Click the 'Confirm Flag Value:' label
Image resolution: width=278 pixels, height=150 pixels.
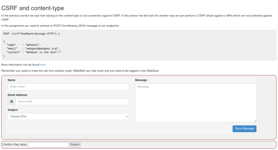[15, 145]
